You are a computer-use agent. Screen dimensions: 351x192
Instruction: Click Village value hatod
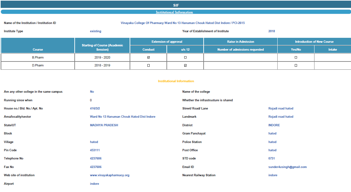click(94, 142)
